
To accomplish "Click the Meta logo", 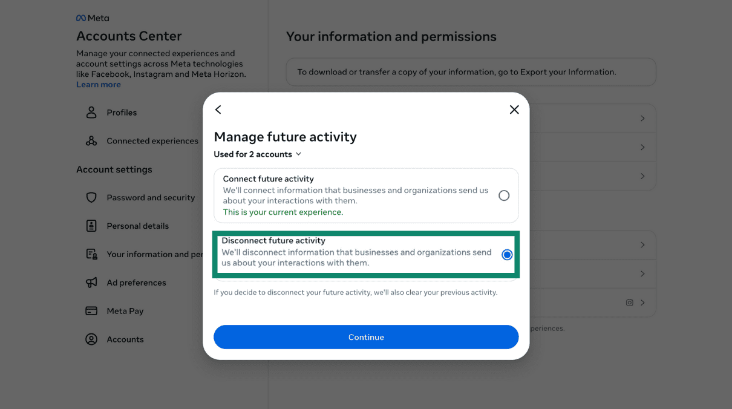I will click(92, 18).
